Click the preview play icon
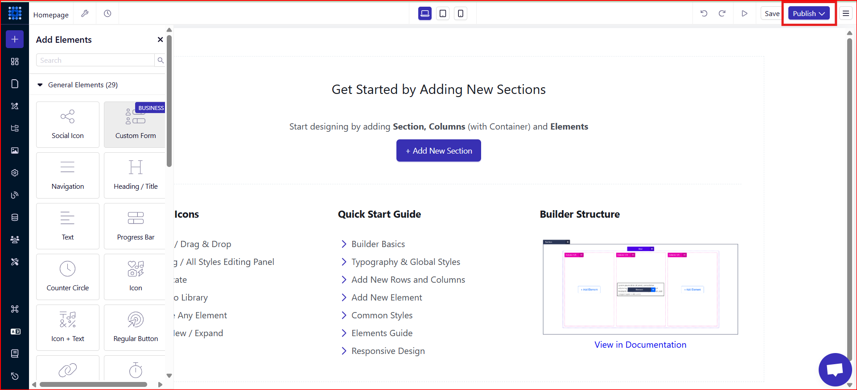This screenshot has height=390, width=857. coord(744,13)
